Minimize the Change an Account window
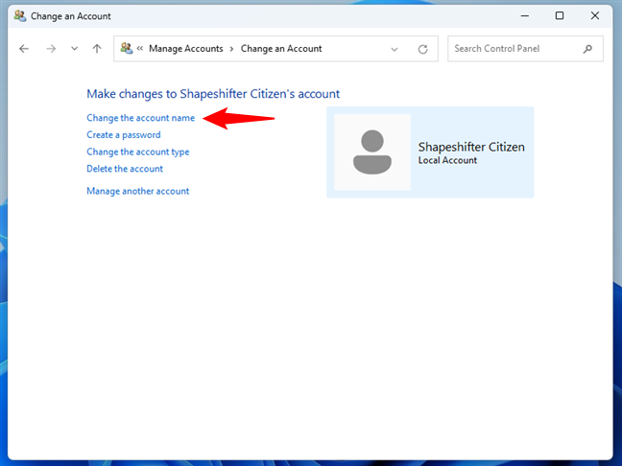The image size is (622, 466). coord(525,16)
